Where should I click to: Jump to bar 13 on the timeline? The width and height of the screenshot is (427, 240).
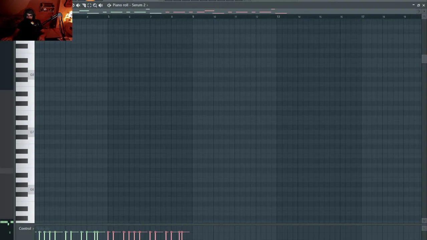tap(278, 17)
